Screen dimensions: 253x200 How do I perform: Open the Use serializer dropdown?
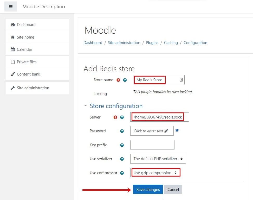click(158, 159)
